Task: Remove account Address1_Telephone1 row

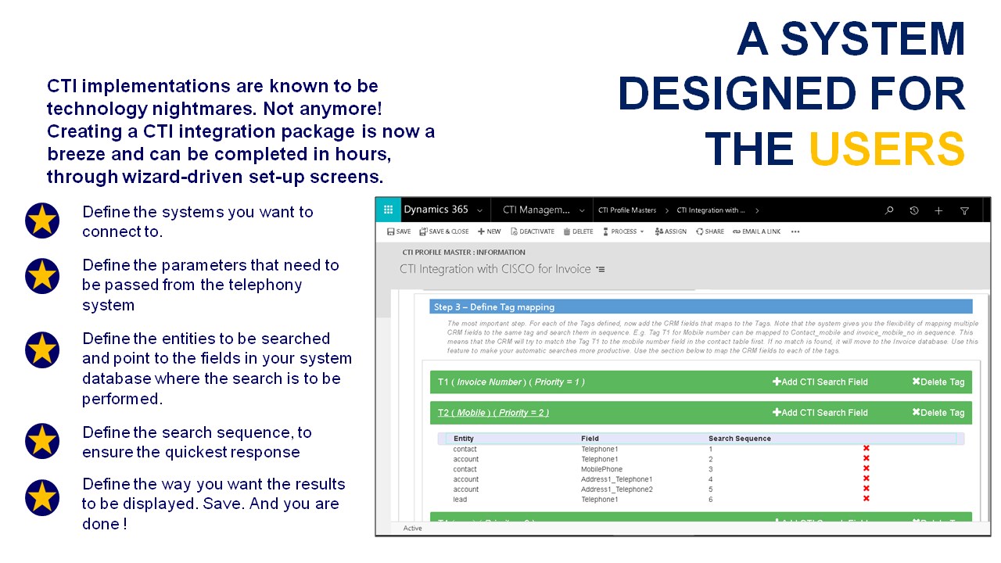Action: pyautogui.click(x=866, y=479)
